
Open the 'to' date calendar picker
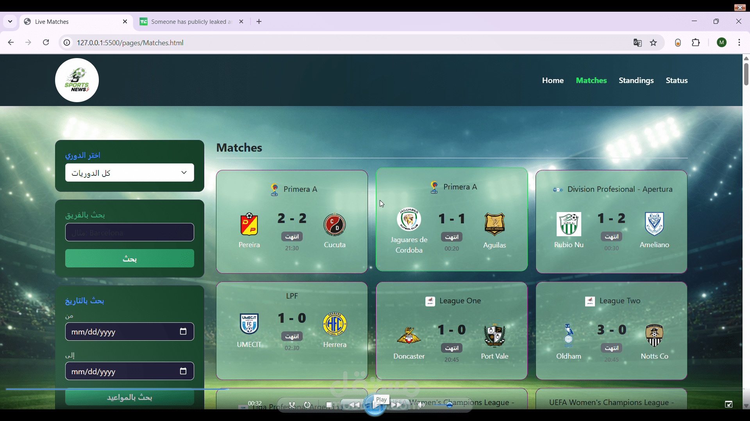[x=183, y=371]
